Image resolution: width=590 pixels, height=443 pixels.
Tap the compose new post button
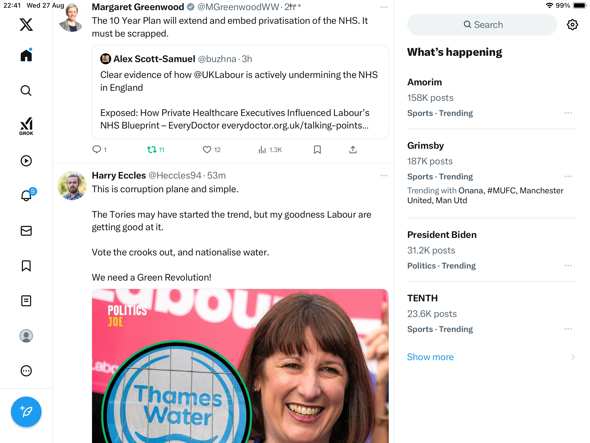tap(26, 412)
